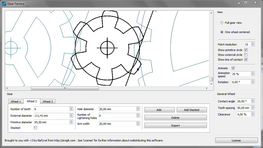263x148 pixels.
Task: Click the Rotation 0,00 ° field
Action: 241,82
